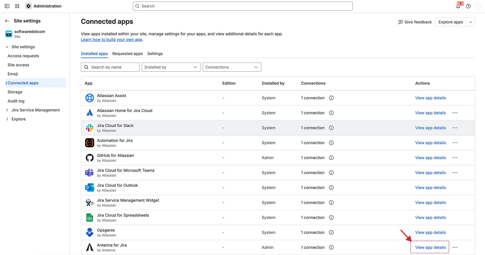Open the app switcher grid icon

click(17, 6)
